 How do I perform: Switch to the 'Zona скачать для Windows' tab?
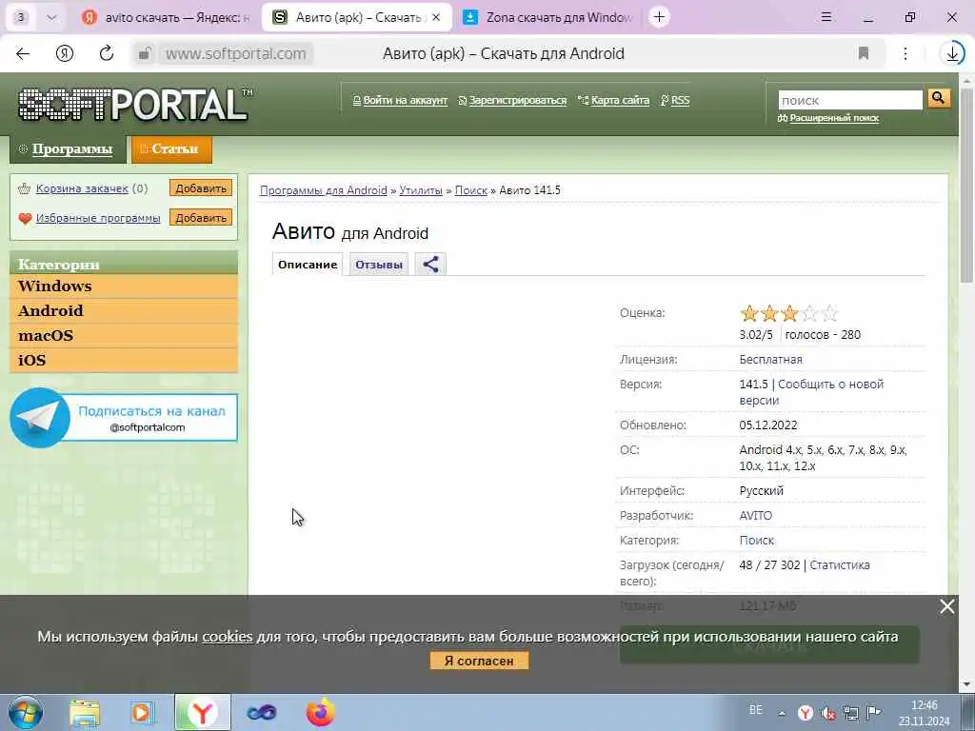[549, 17]
